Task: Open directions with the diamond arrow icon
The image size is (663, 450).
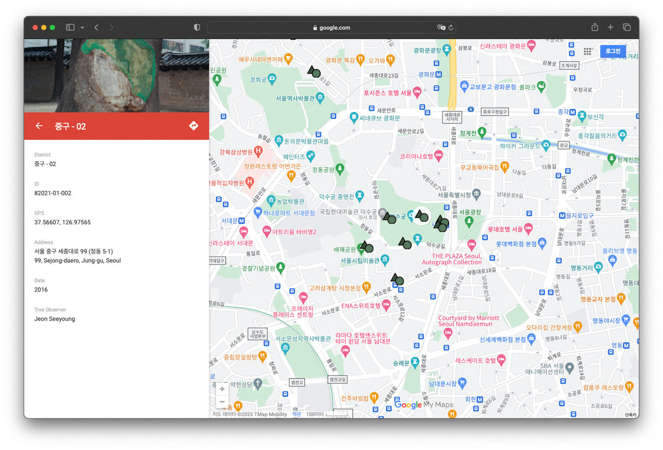Action: [193, 126]
